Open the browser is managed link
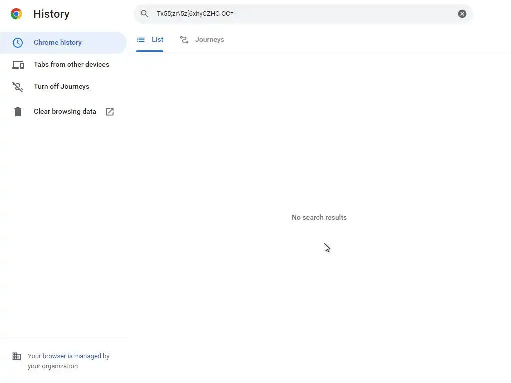 point(72,356)
